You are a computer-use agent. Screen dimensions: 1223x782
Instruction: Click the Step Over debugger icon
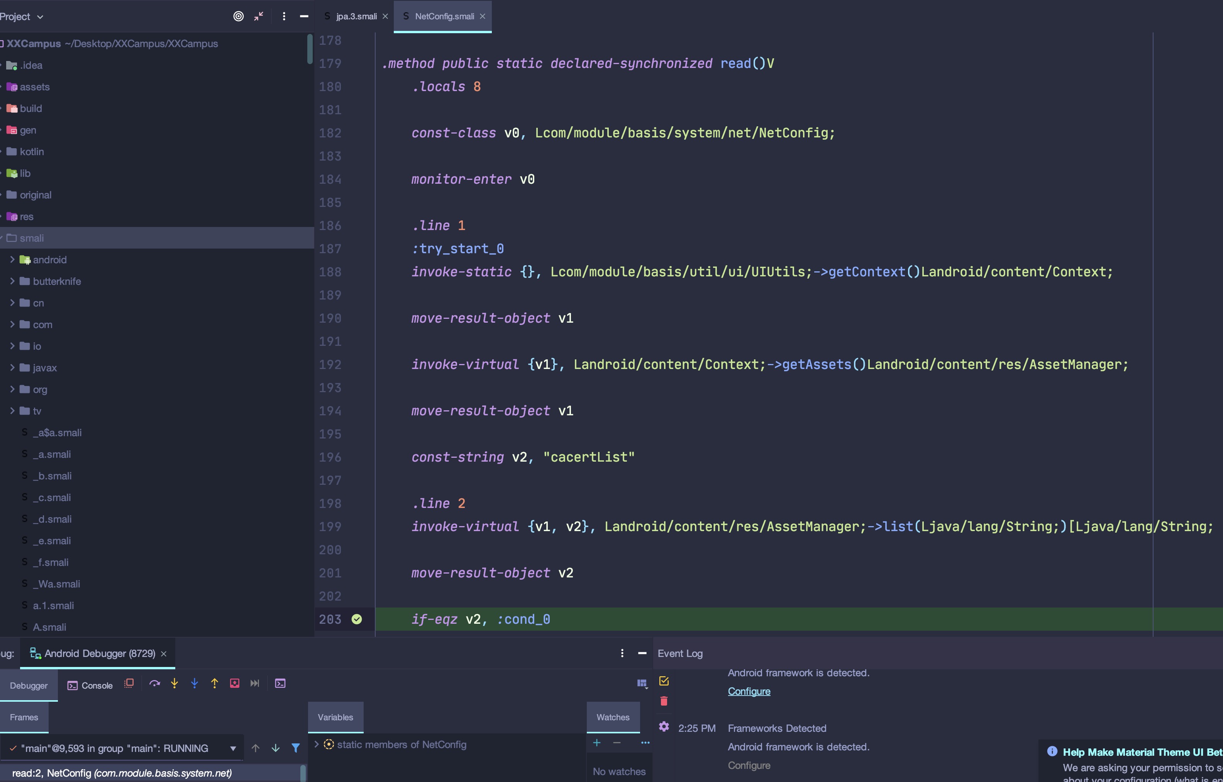tap(154, 684)
